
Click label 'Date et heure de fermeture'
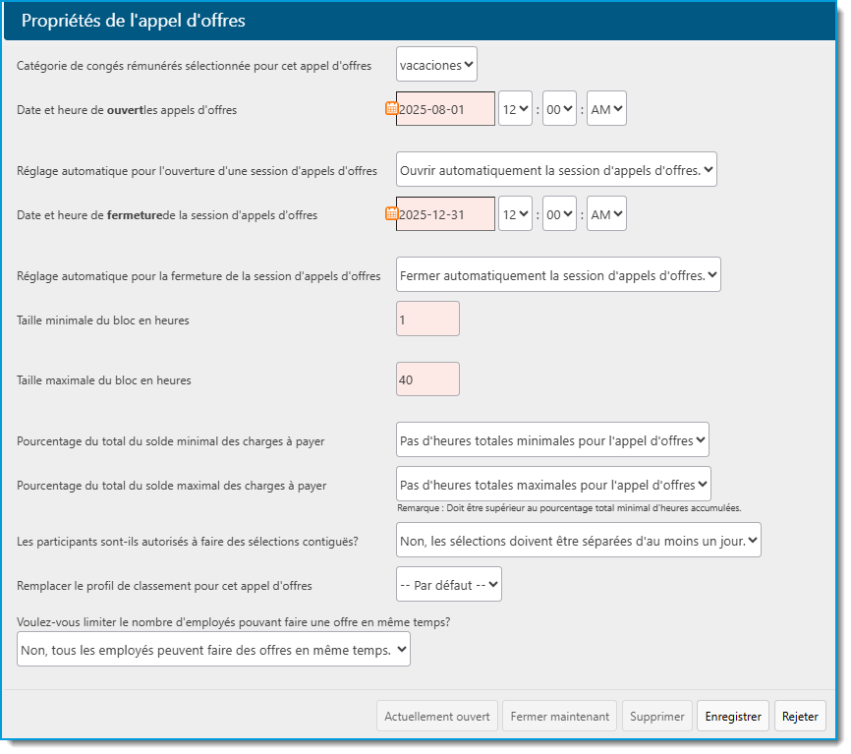pos(167,215)
